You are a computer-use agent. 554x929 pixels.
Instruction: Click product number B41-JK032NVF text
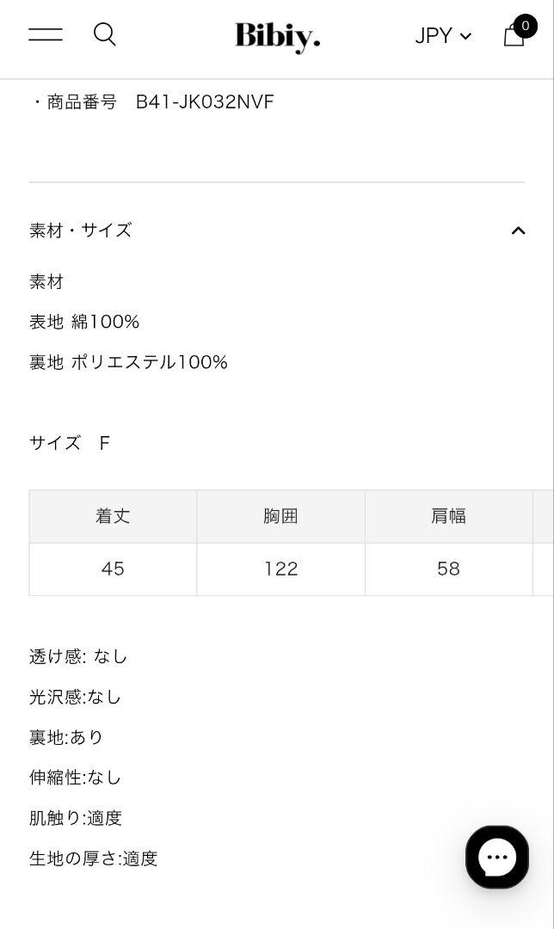(205, 102)
